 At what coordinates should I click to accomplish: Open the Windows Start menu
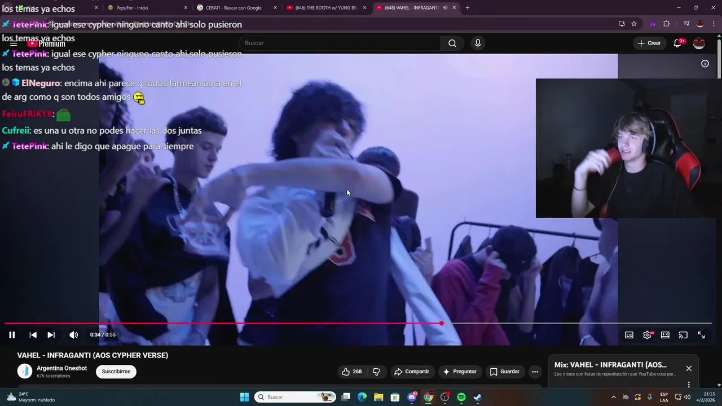244,397
